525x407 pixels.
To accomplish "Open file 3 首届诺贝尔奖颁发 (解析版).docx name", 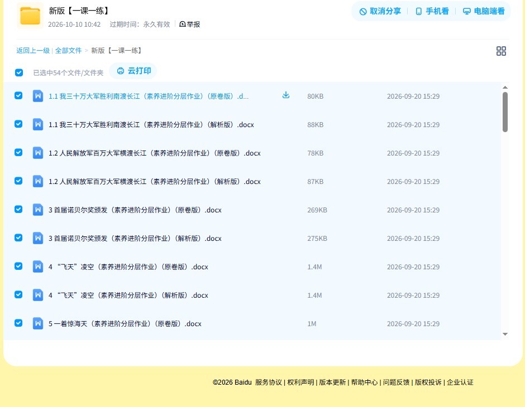I will (135, 238).
